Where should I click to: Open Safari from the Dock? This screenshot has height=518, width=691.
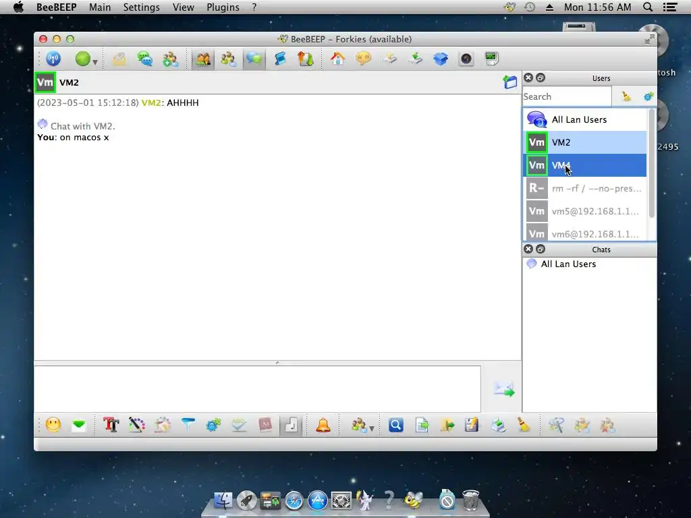(x=294, y=501)
